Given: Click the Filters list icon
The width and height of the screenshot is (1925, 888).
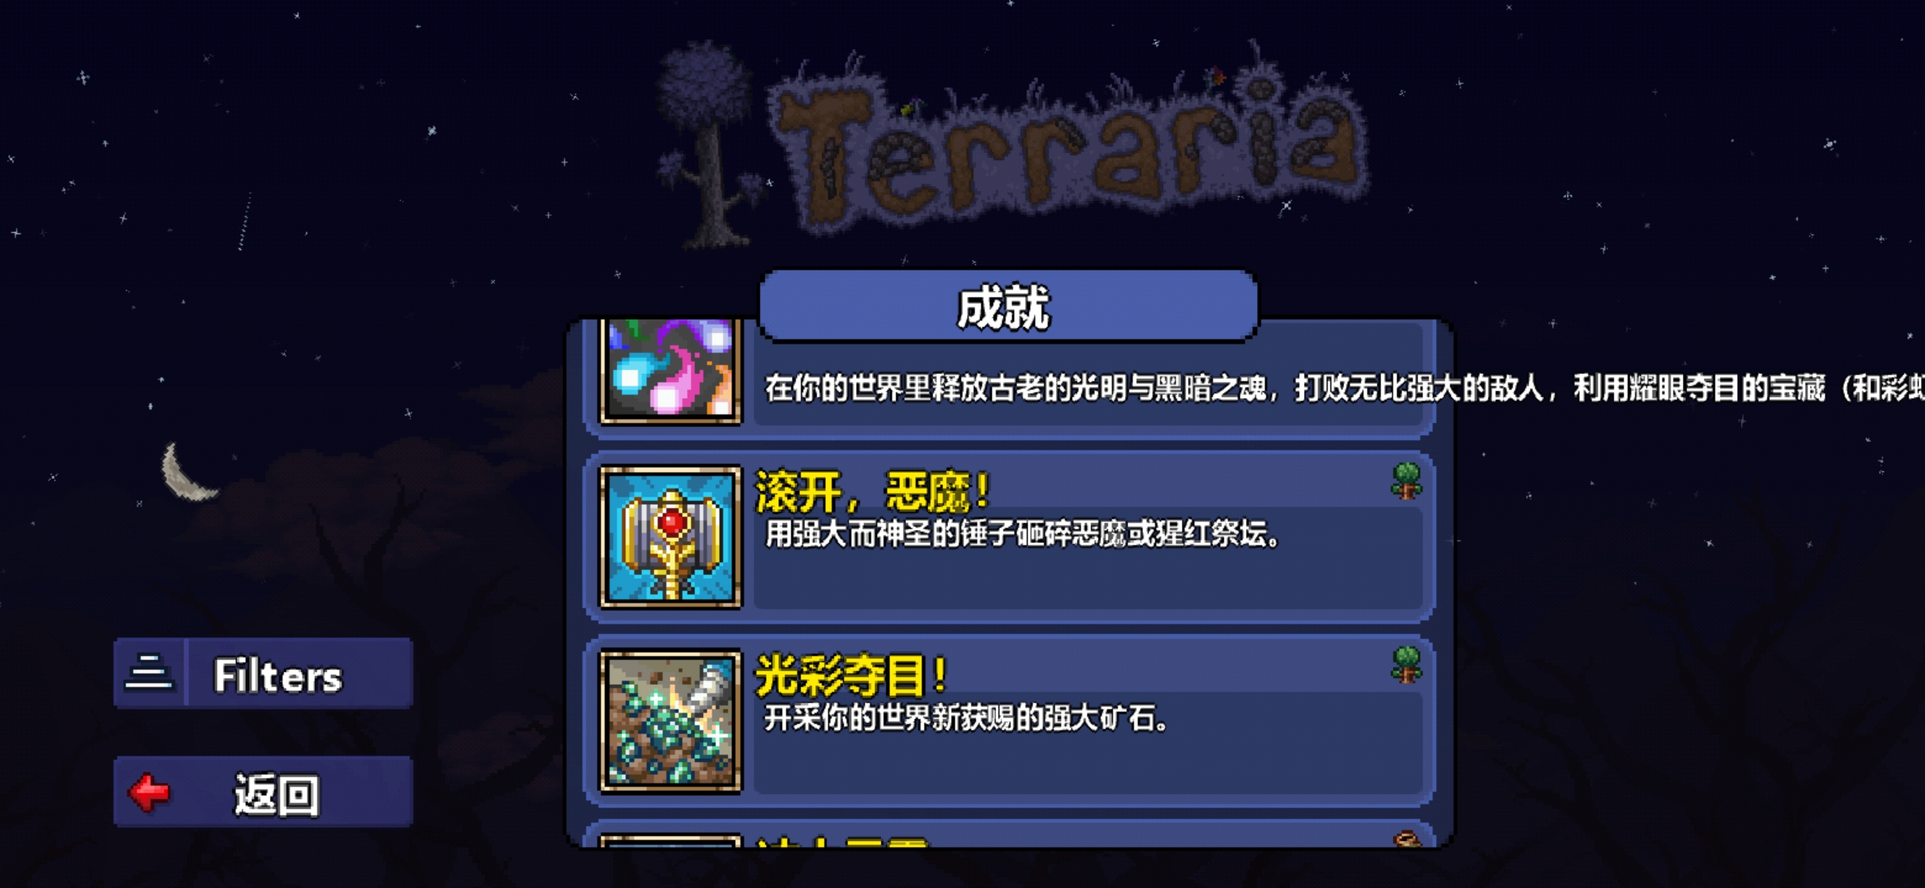Looking at the screenshot, I should pyautogui.click(x=149, y=673).
